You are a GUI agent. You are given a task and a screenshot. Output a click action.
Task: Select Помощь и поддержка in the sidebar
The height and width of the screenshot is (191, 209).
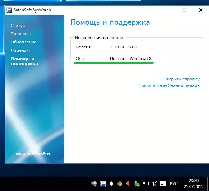point(24,61)
